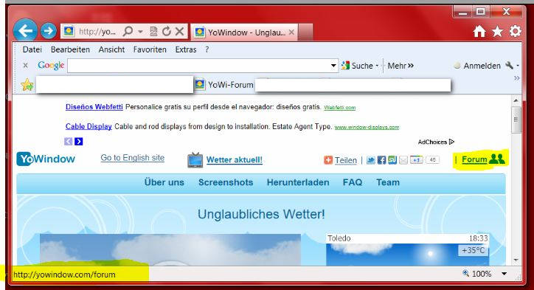Open Cable Display ad link

pos(89,126)
